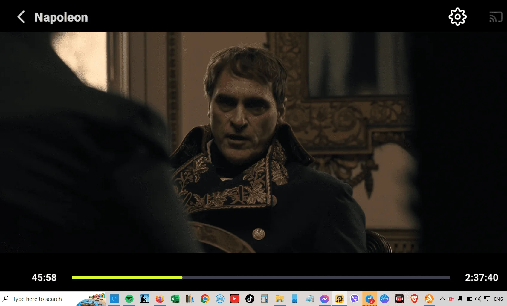
Task: Seek within the video progress bar
Action: (x=261, y=278)
